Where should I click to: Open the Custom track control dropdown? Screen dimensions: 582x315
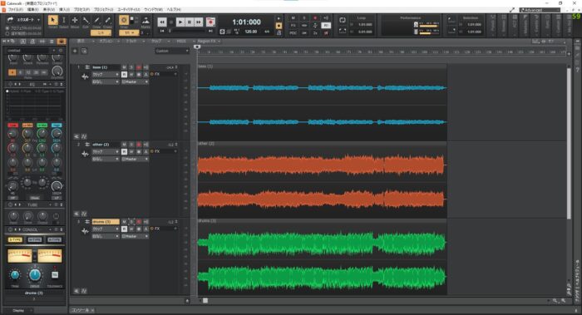point(172,51)
